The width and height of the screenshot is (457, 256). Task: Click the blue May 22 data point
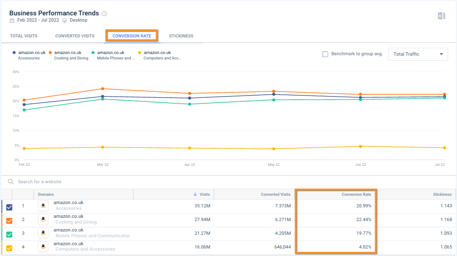coord(274,94)
